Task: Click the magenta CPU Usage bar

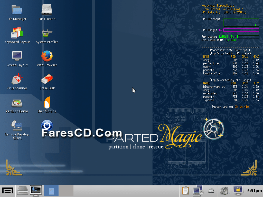Action: pyautogui.click(x=241, y=30)
